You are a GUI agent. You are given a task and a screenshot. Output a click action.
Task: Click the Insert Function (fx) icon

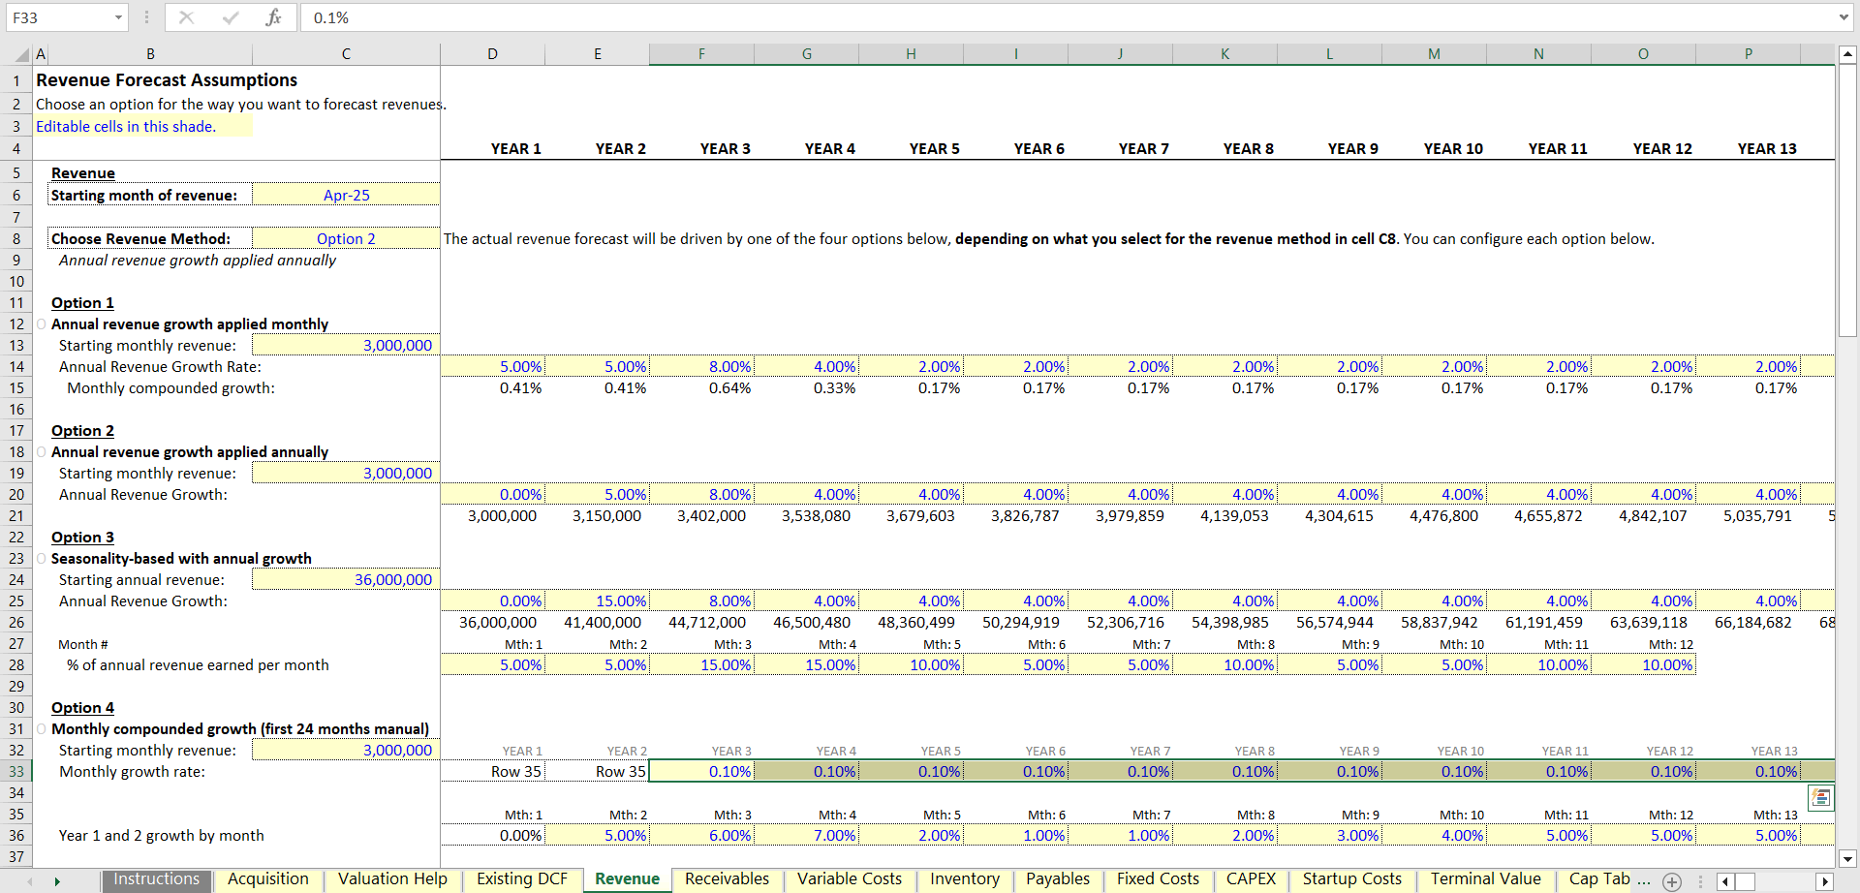(275, 16)
